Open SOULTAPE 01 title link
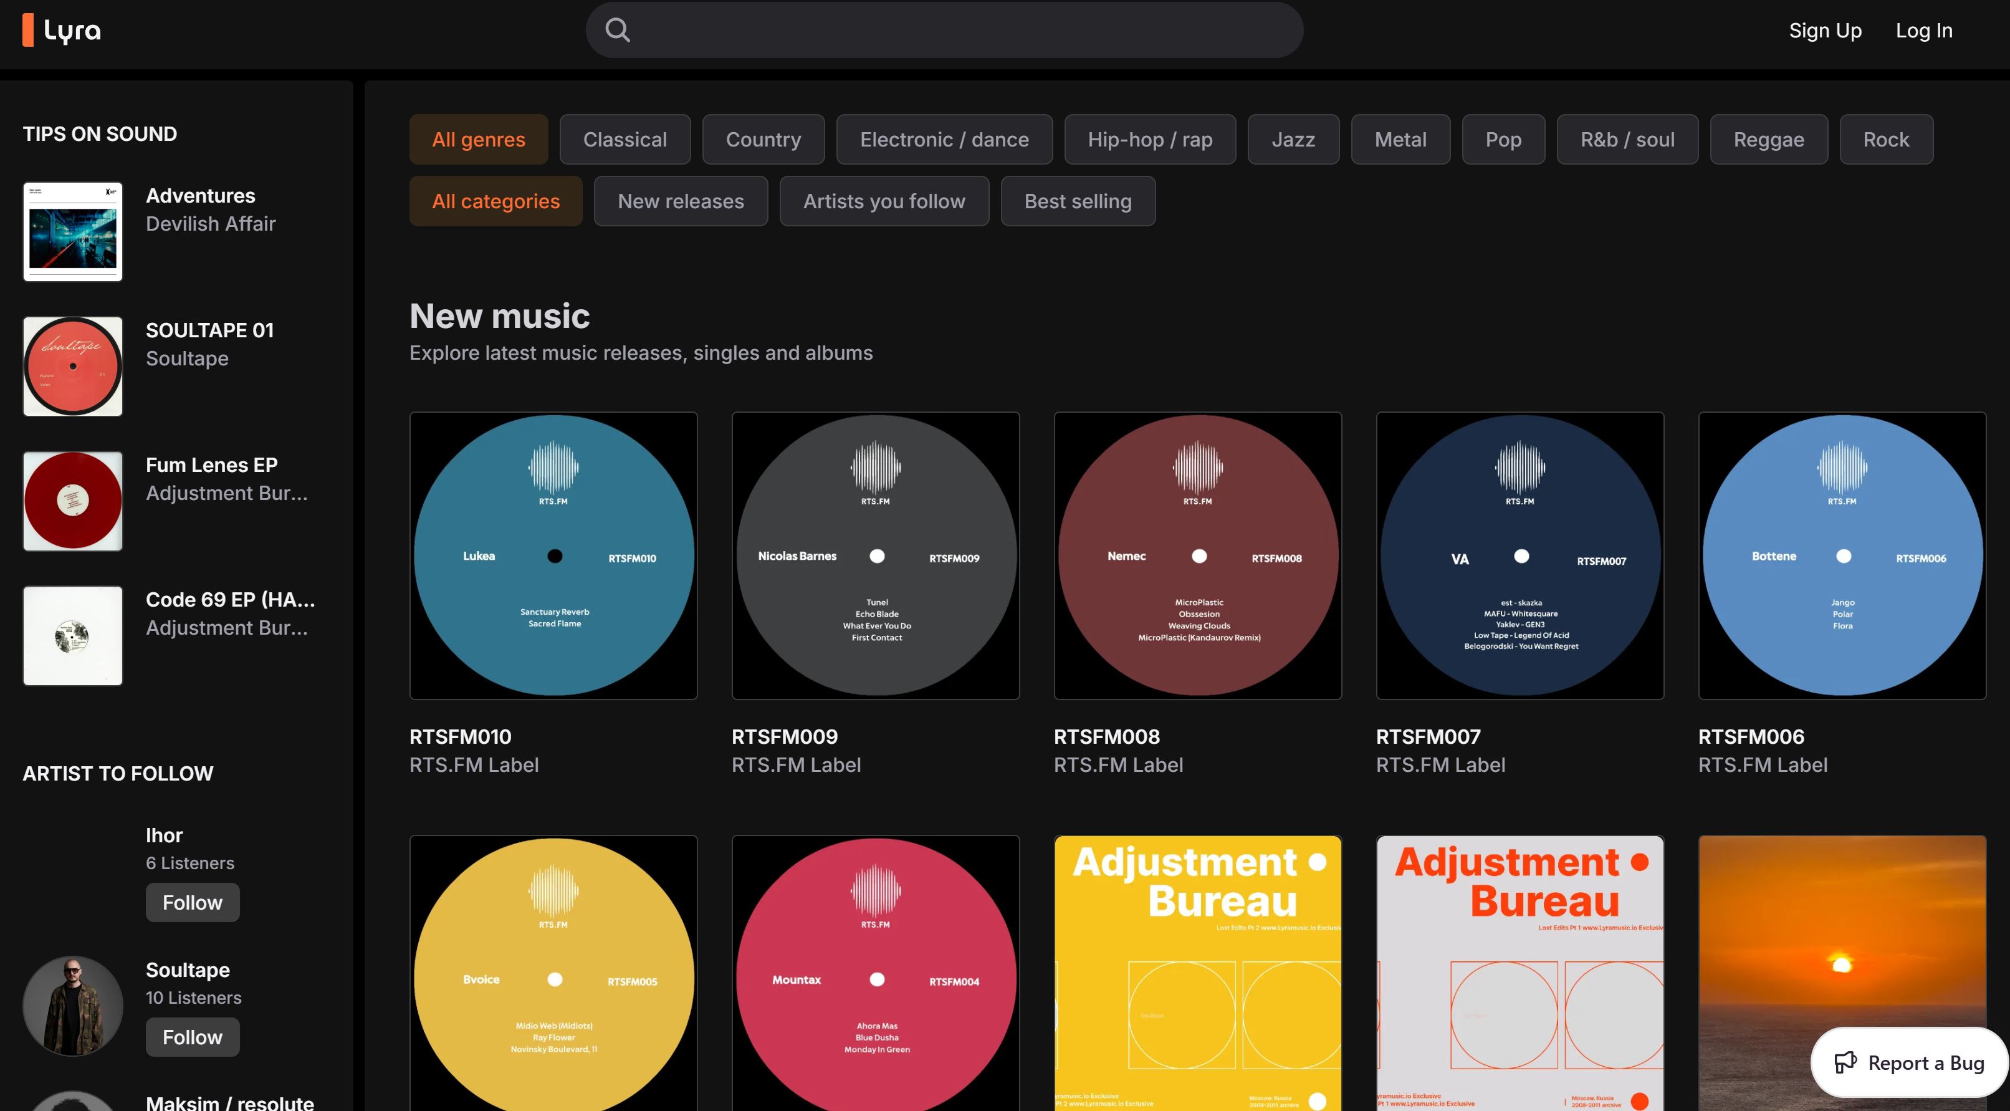Viewport: 2010px width, 1111px height. click(x=210, y=330)
